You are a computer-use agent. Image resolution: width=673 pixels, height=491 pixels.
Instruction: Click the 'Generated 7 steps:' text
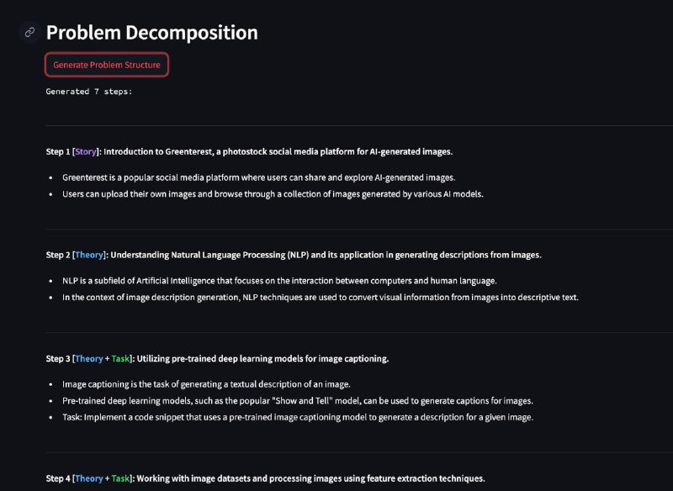pyautogui.click(x=89, y=92)
